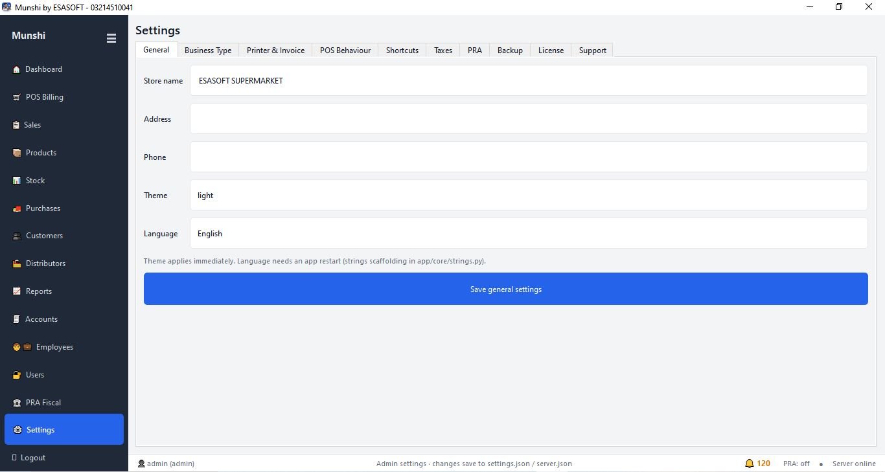885x472 pixels.
Task: Open the Taxes tab
Action: pos(443,51)
